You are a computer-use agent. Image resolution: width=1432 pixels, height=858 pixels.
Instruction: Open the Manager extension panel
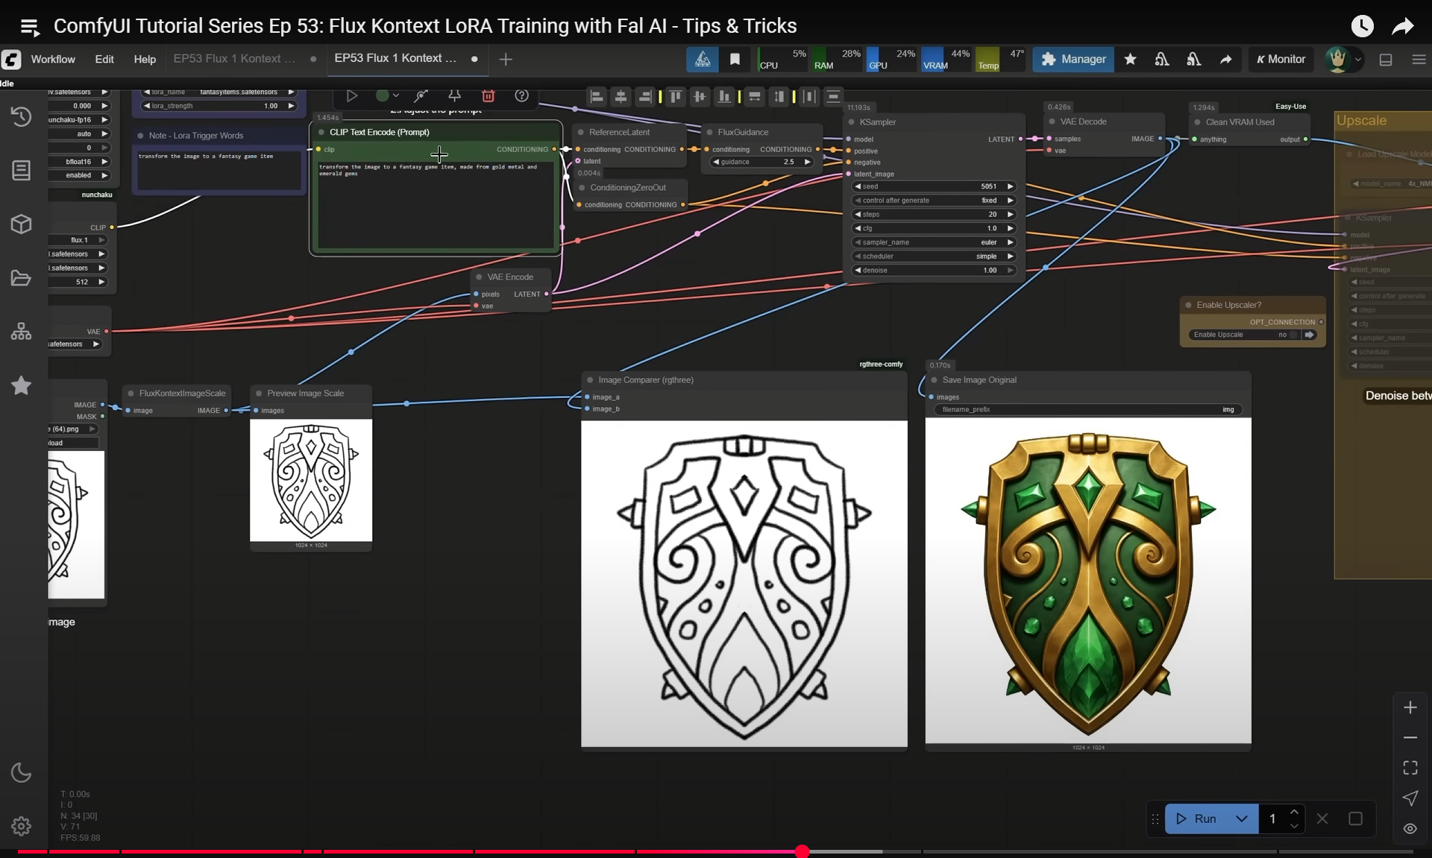[x=1073, y=59]
